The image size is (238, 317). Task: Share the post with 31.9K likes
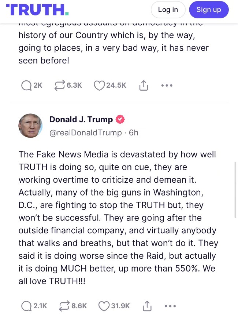(147, 306)
